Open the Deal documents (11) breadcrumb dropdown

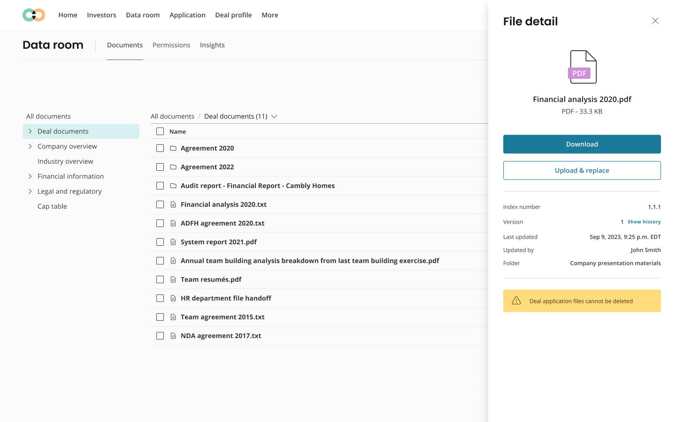pyautogui.click(x=274, y=116)
